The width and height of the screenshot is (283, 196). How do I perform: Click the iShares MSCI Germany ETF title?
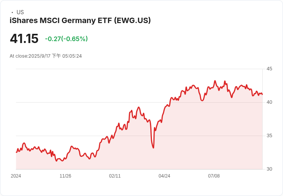pyautogui.click(x=80, y=20)
